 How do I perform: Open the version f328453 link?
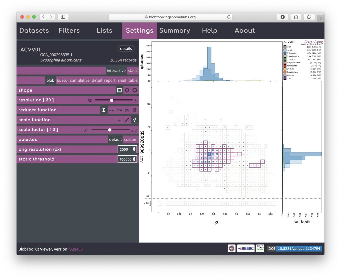click(75, 249)
